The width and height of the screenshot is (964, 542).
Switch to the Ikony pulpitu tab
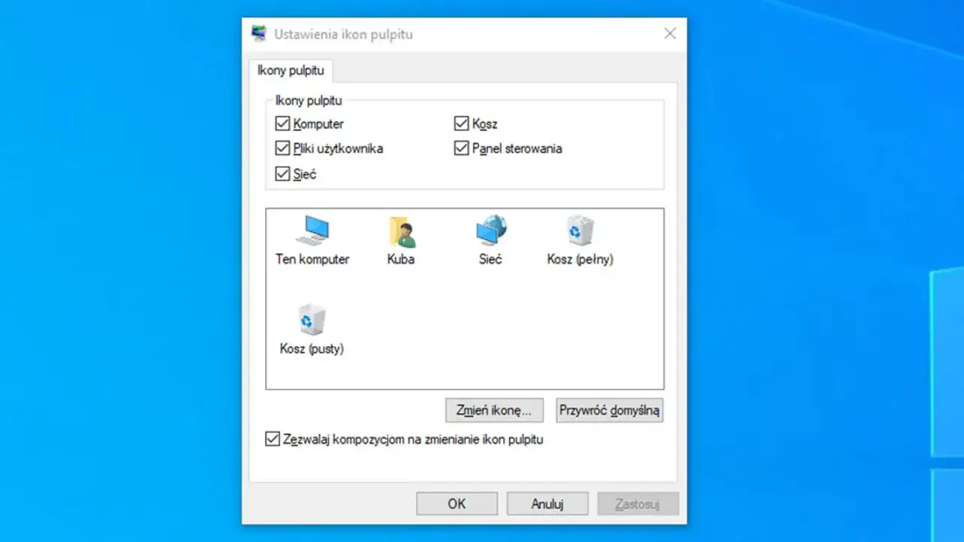click(291, 71)
